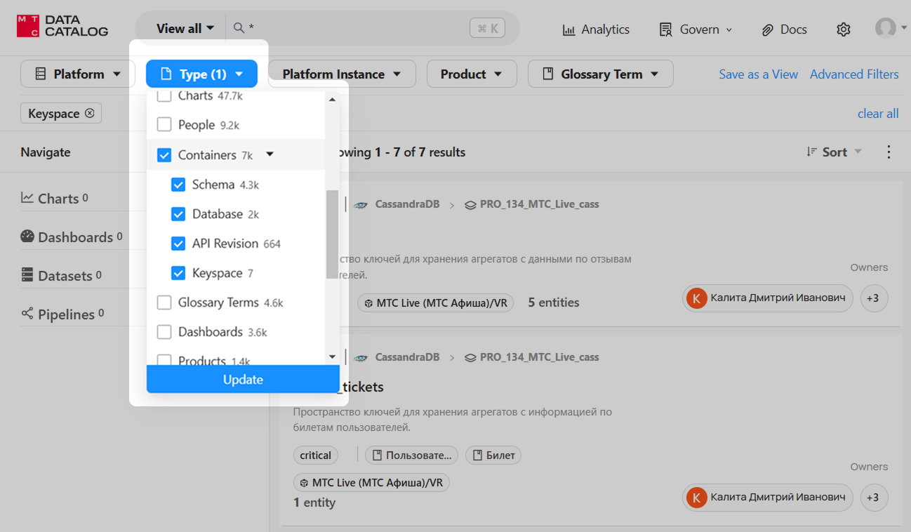Screen dimensions: 911x532
Task: Click the Charts line-chart icon in Navigate
Action: (x=27, y=198)
